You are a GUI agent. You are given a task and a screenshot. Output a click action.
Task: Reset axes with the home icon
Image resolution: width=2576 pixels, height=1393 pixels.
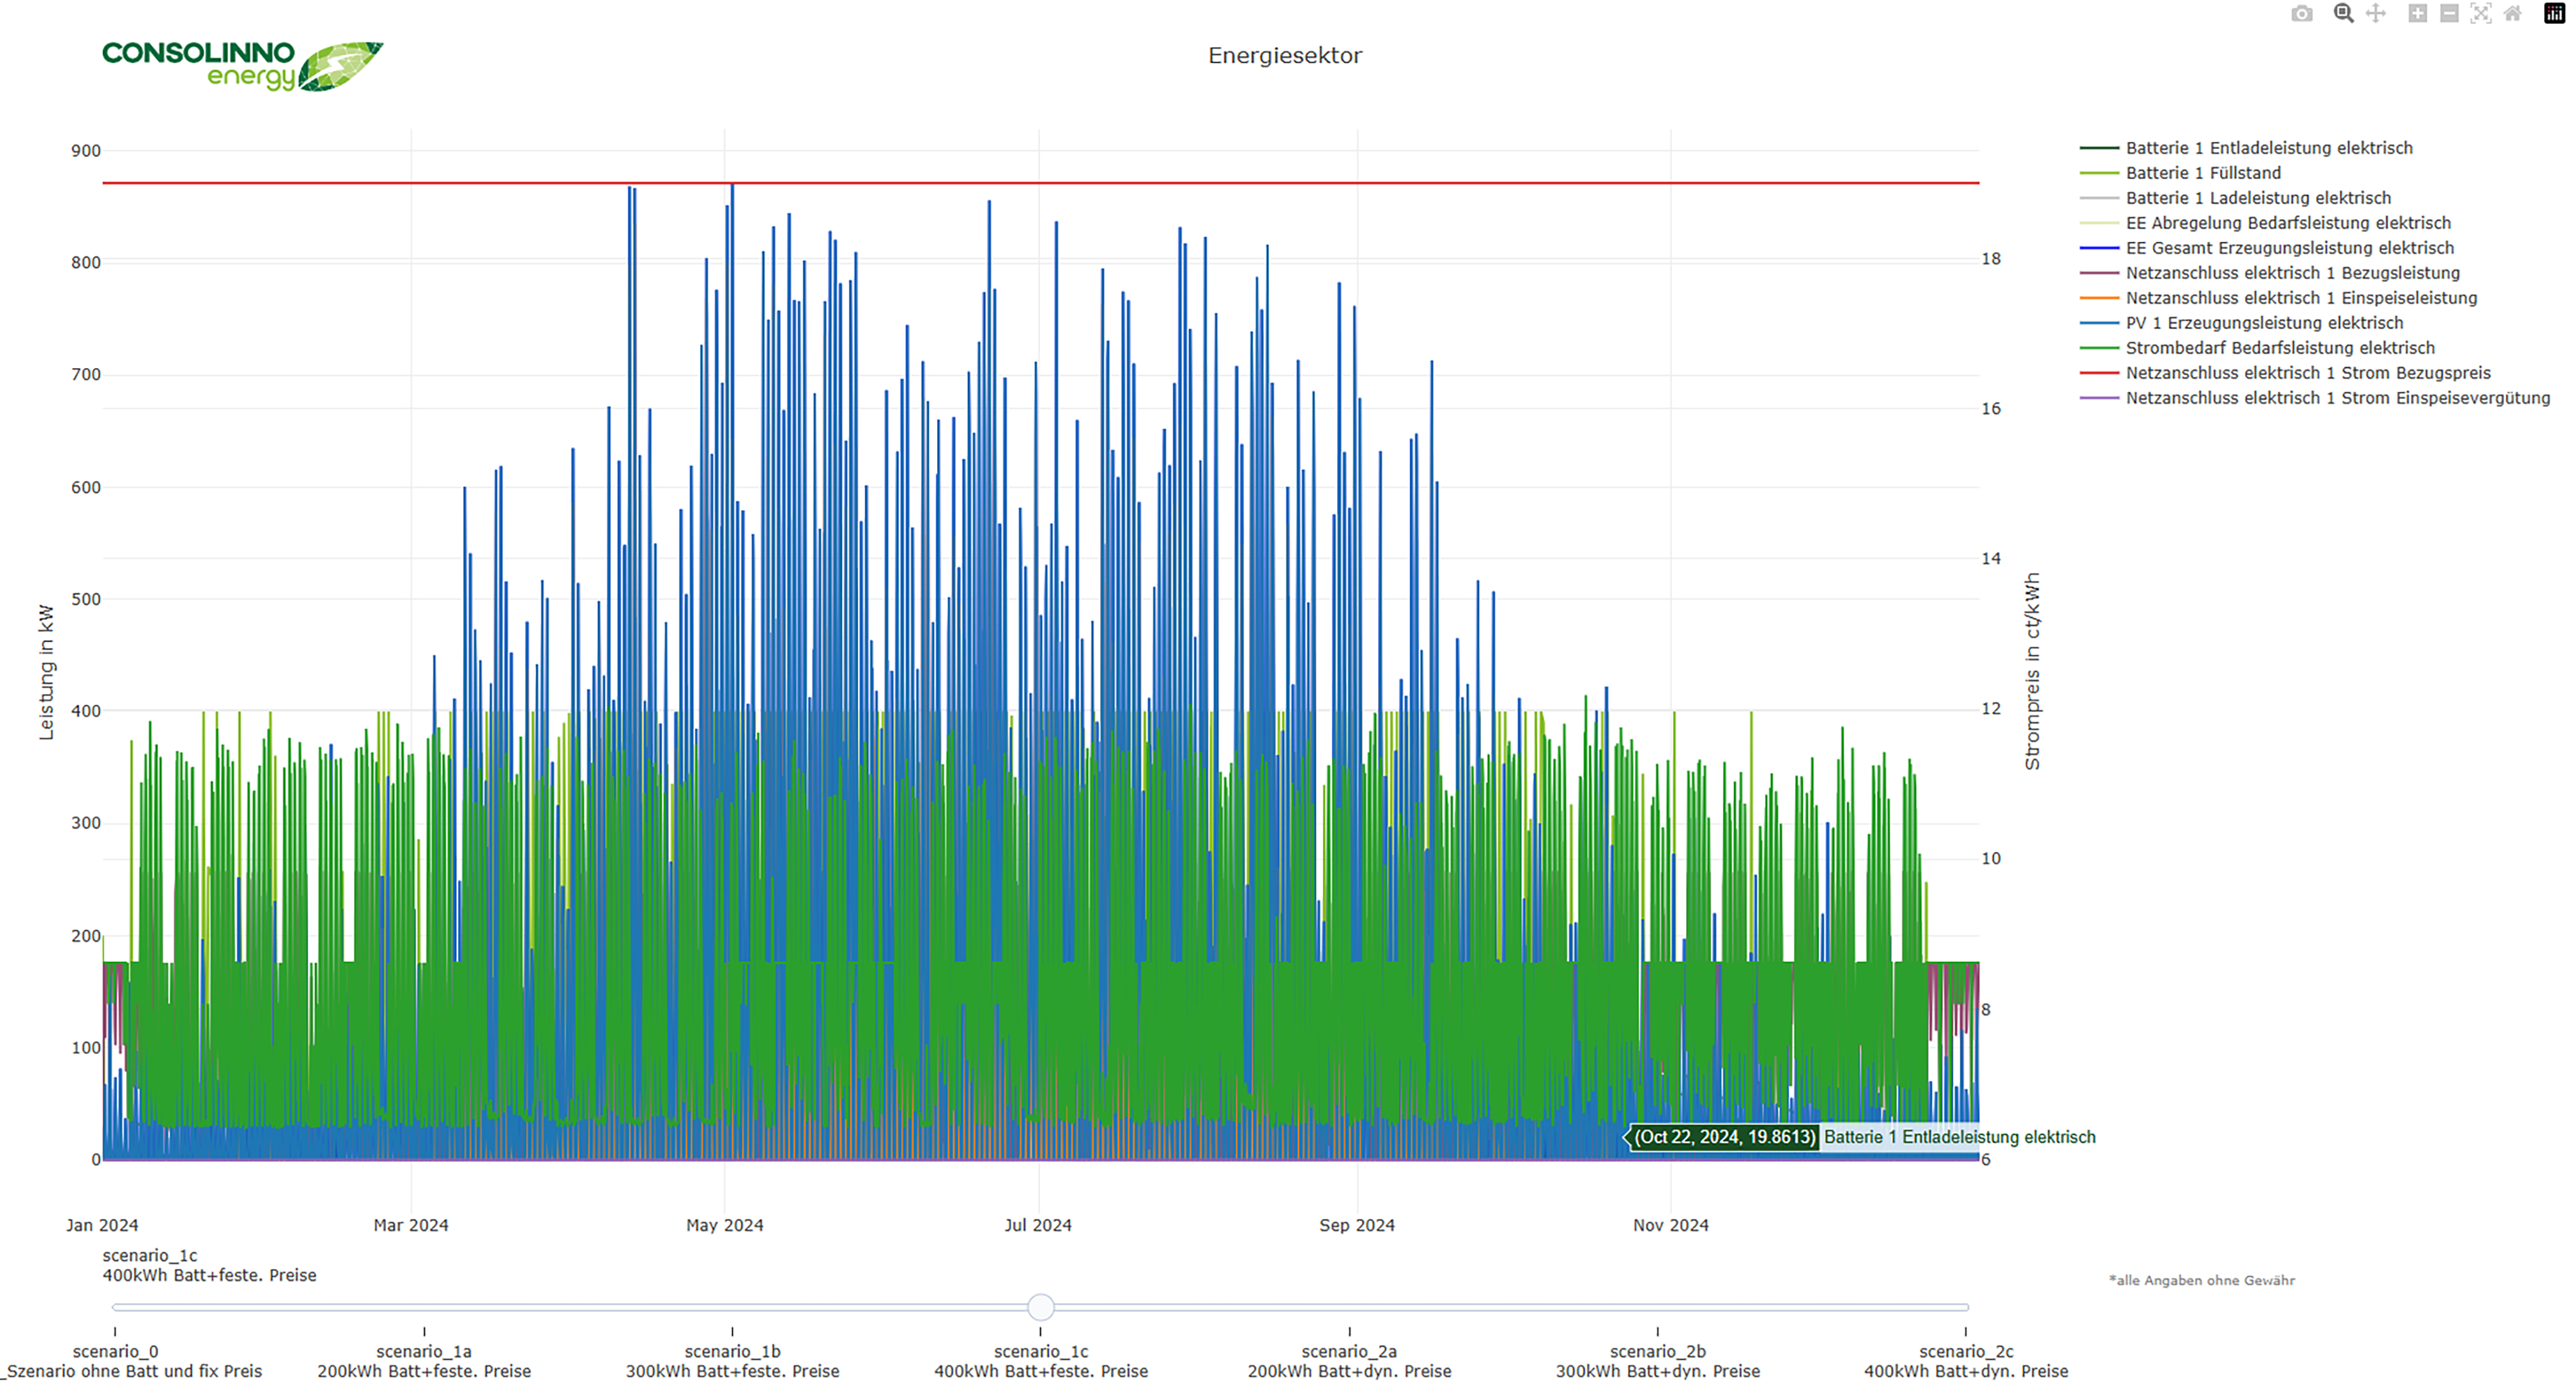pos(2513,13)
